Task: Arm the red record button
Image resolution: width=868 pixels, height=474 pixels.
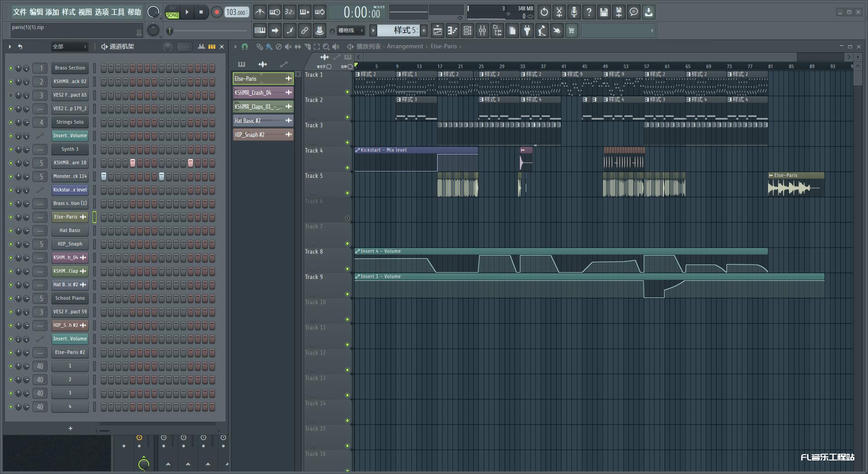Action: [x=217, y=12]
